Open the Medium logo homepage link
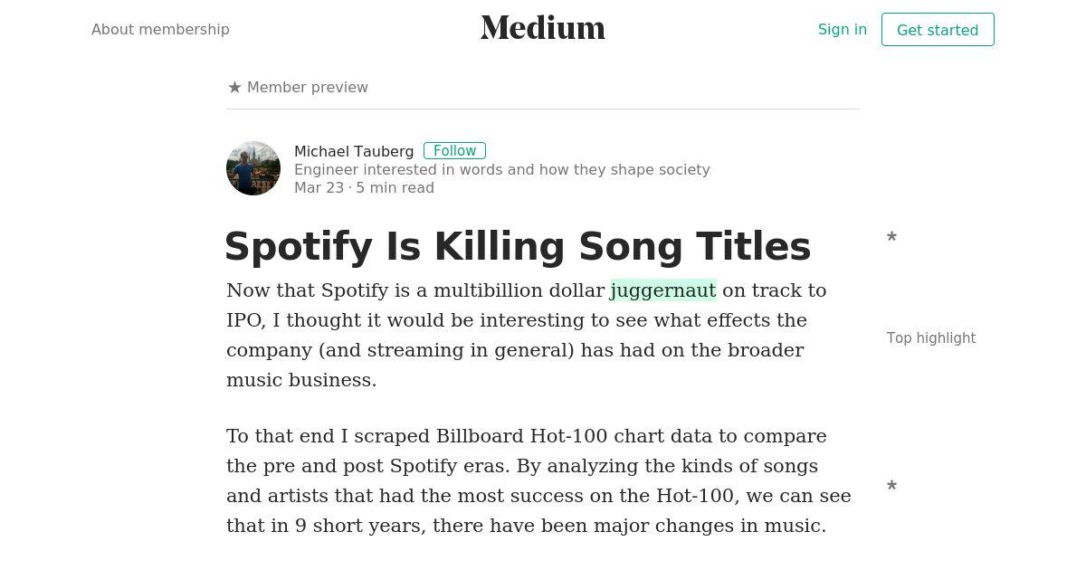The height and width of the screenshot is (570, 1086). tap(543, 28)
